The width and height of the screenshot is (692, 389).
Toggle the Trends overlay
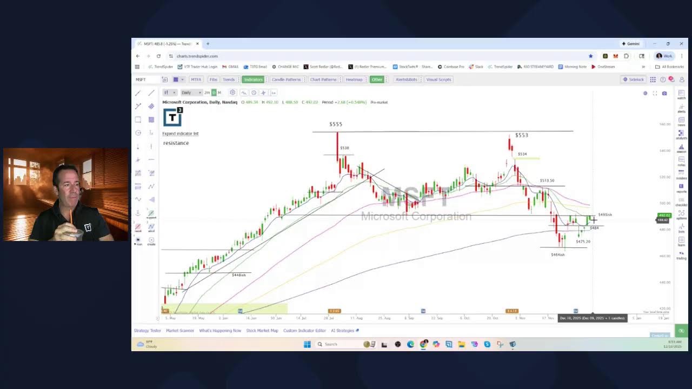pyautogui.click(x=229, y=79)
